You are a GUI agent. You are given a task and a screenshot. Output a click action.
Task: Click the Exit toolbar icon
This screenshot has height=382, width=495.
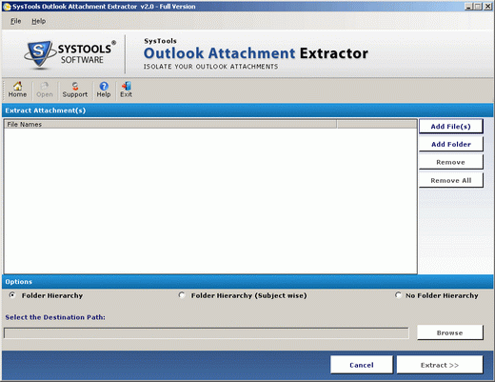click(126, 90)
